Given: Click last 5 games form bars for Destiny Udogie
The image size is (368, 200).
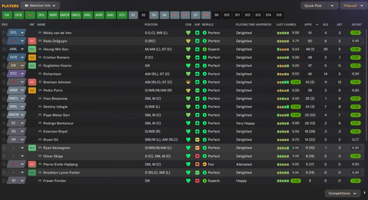Looking at the screenshot, I should coord(283,107).
